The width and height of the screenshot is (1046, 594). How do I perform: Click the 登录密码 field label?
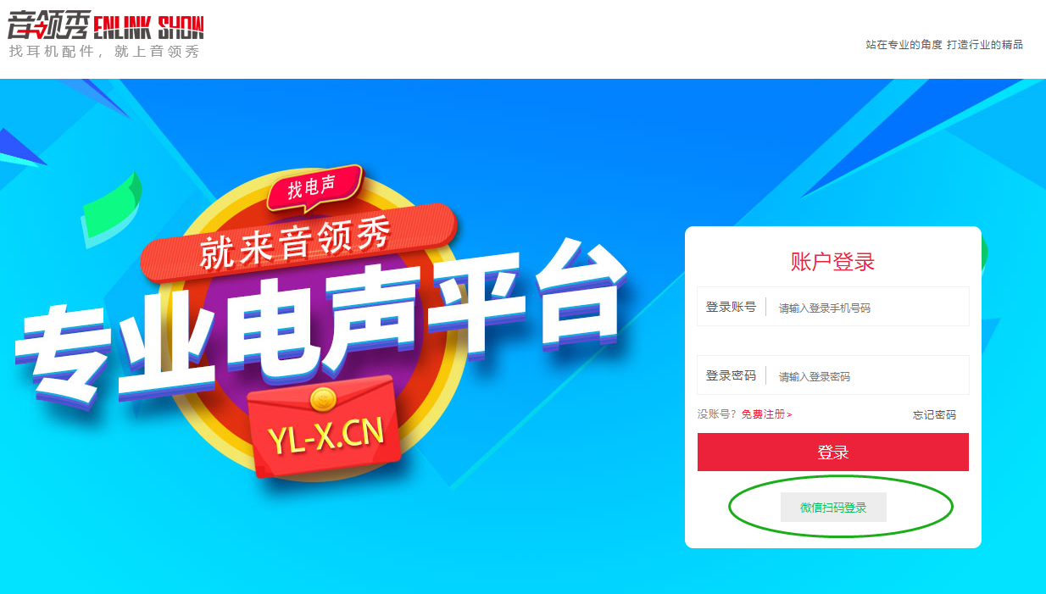(731, 375)
